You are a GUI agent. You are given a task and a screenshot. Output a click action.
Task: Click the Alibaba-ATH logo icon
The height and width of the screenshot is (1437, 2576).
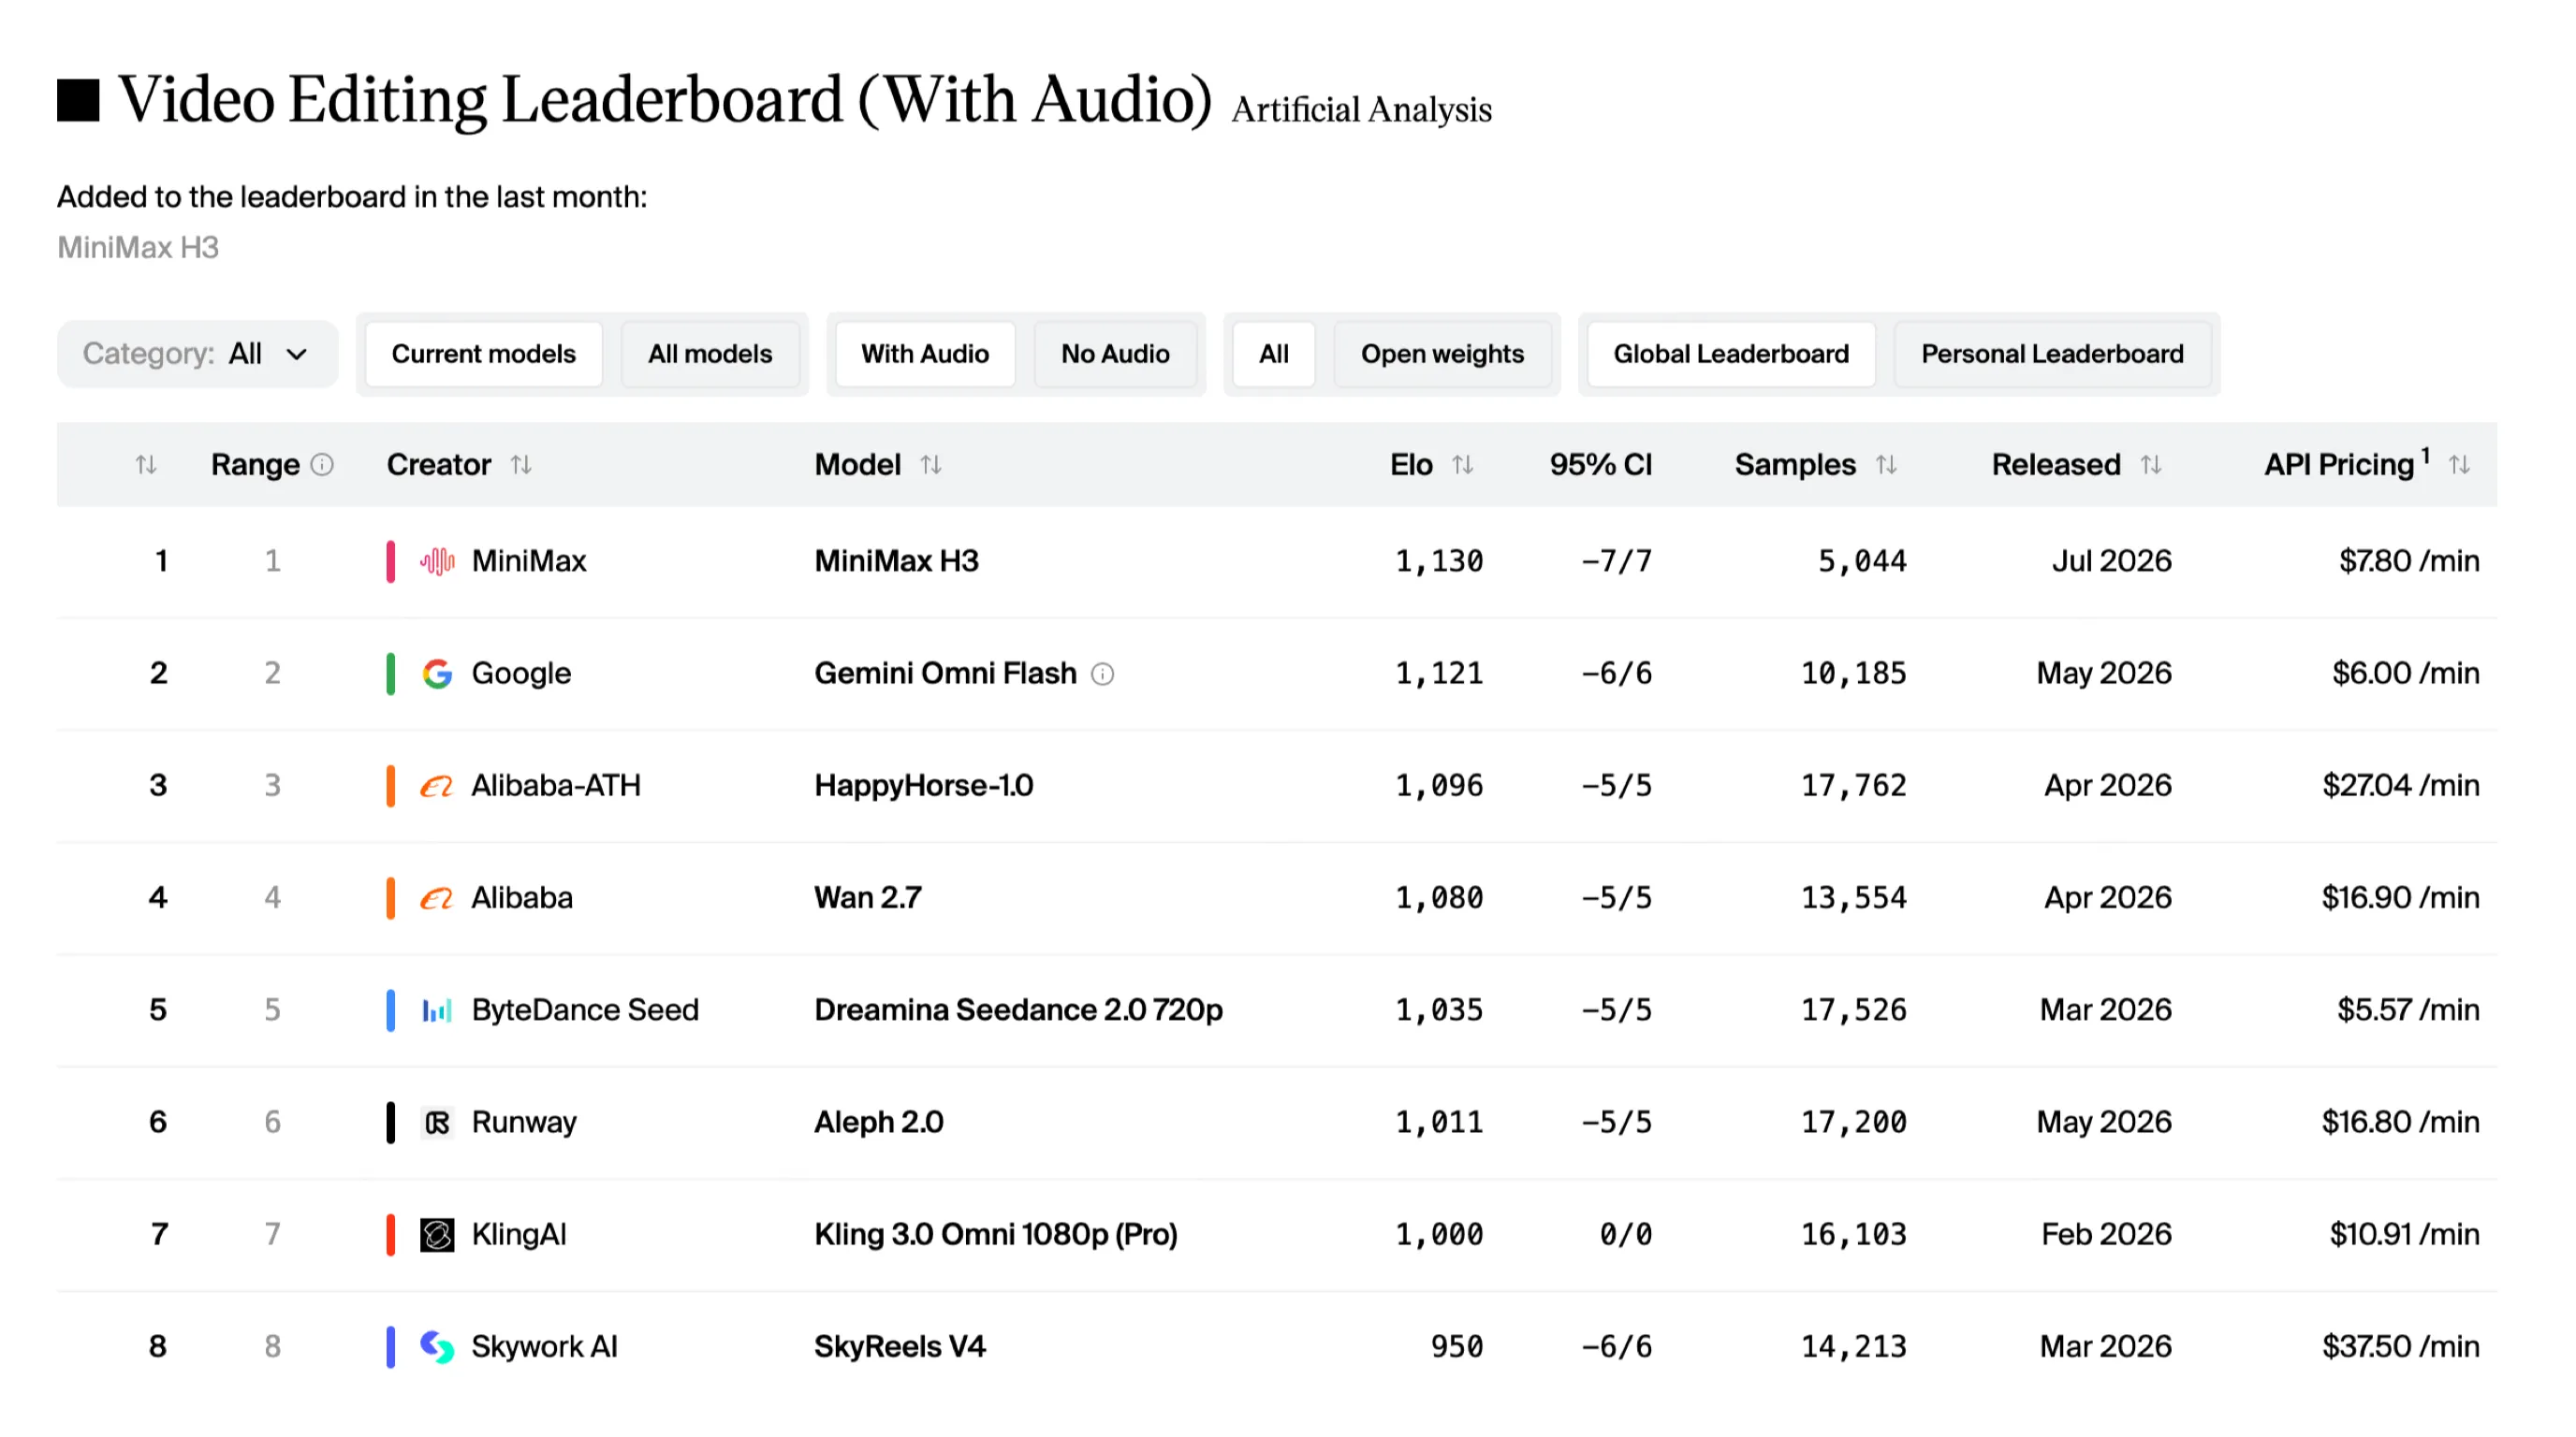coord(437,787)
